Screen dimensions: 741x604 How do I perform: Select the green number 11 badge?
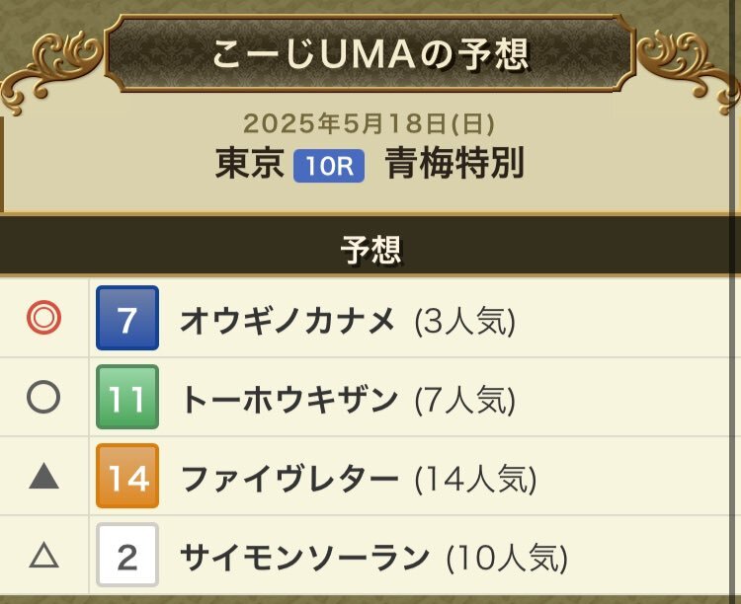[x=127, y=397]
